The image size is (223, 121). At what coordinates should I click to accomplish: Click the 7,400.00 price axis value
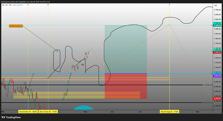217,39
